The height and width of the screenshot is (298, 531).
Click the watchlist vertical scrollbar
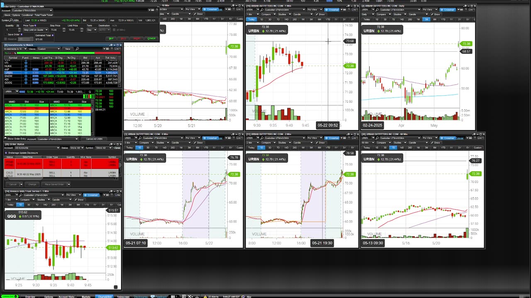tap(120, 74)
